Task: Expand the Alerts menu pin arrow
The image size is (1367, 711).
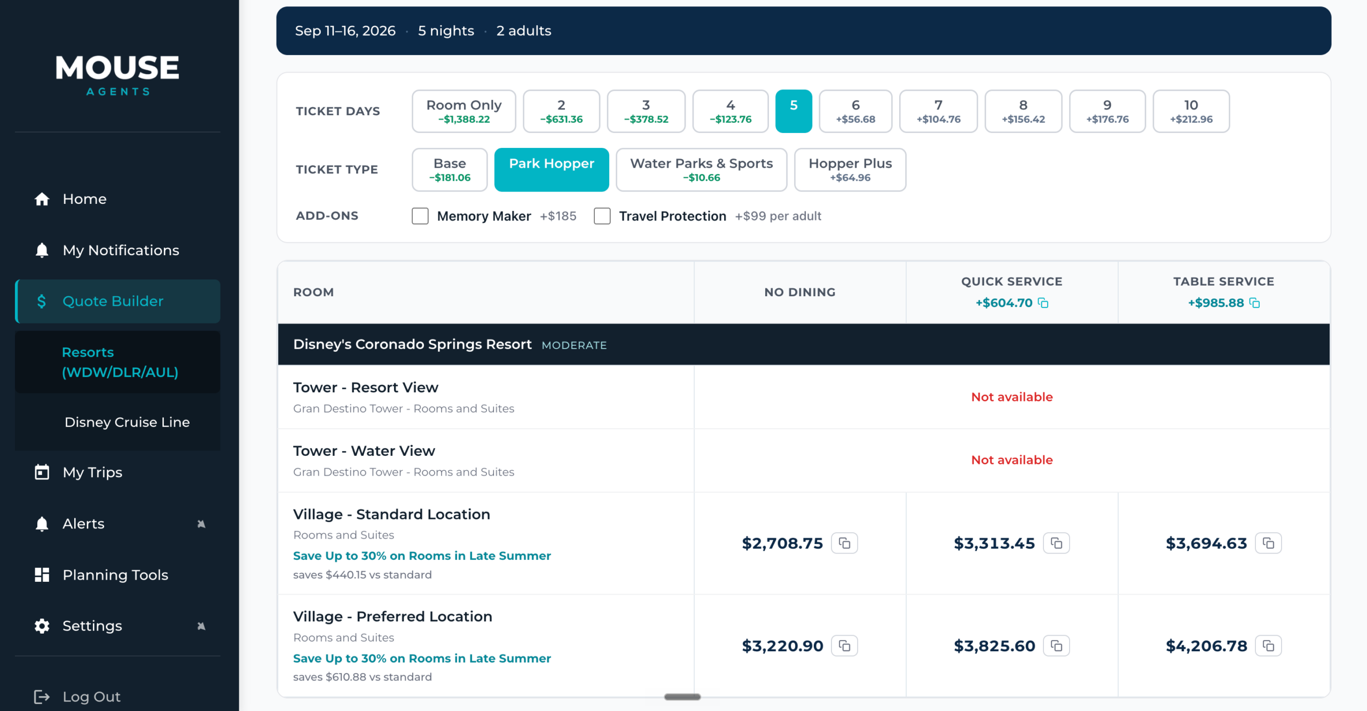Action: tap(201, 524)
